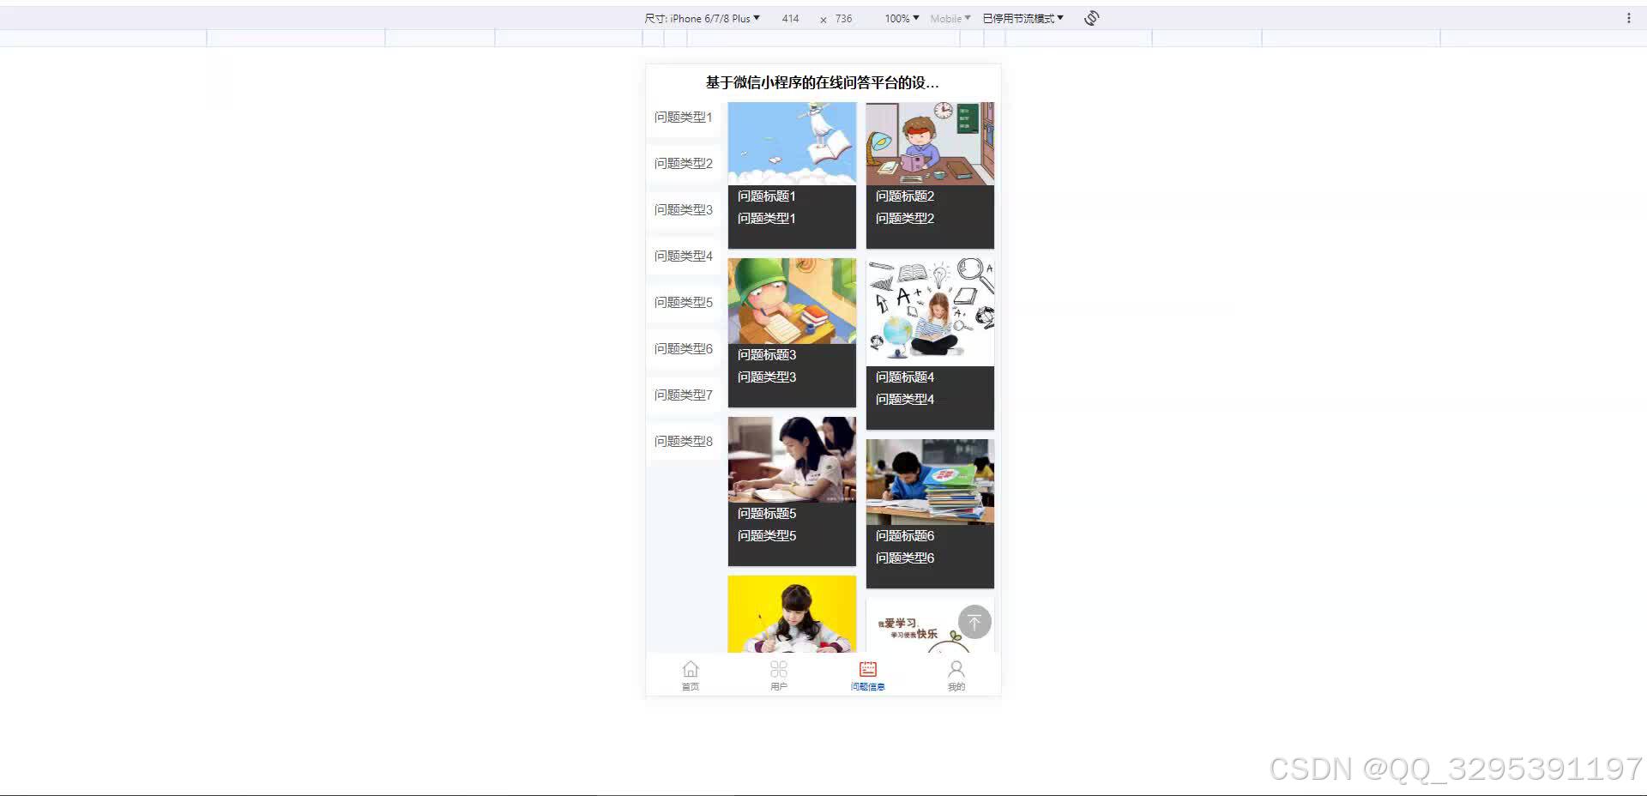Screen dimensions: 1647x796
Task: Open the 问题标题1 card image
Action: (x=792, y=143)
